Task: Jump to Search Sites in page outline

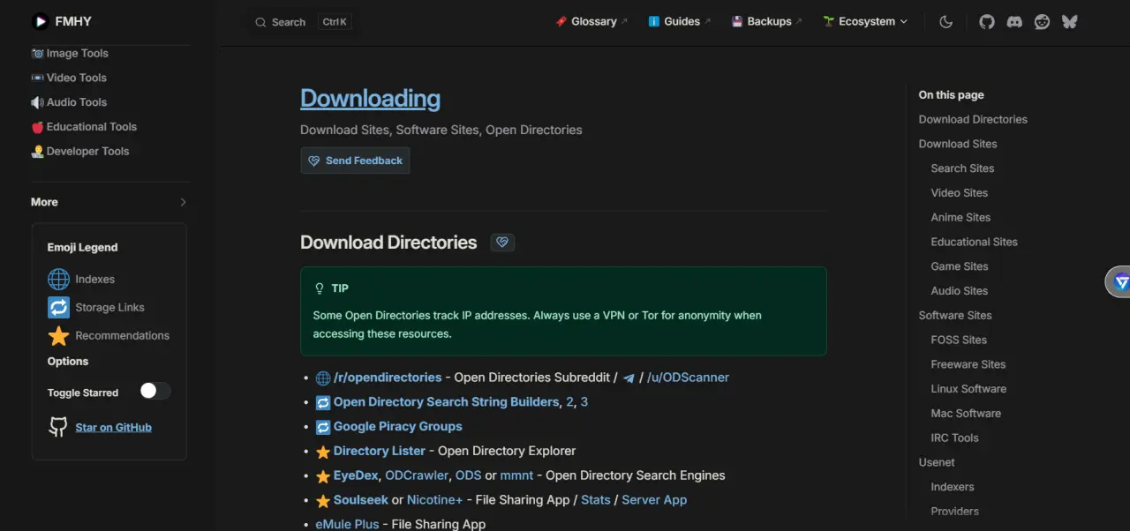Action: click(962, 168)
